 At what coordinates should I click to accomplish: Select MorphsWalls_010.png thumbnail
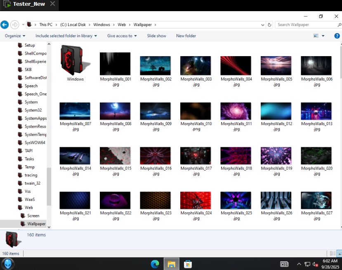point(196,111)
